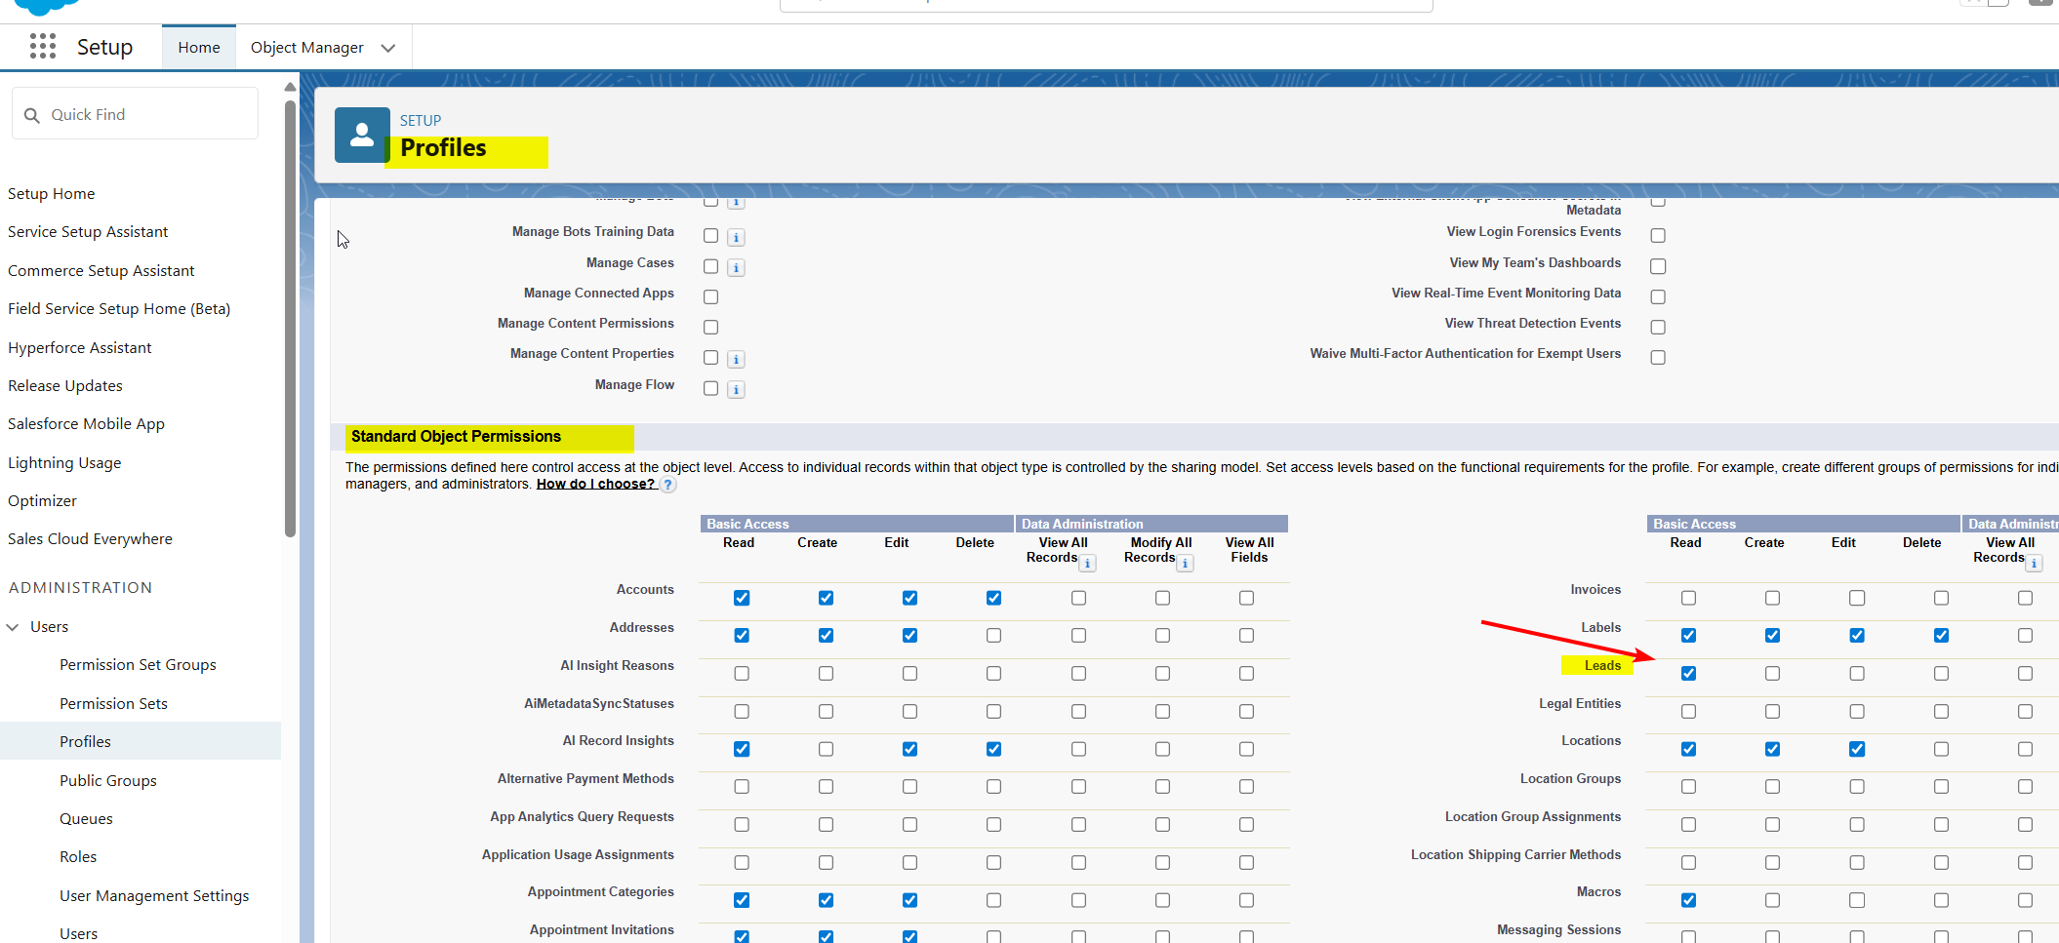Collapse the Users section in sidebar
The height and width of the screenshot is (943, 2059).
14,627
